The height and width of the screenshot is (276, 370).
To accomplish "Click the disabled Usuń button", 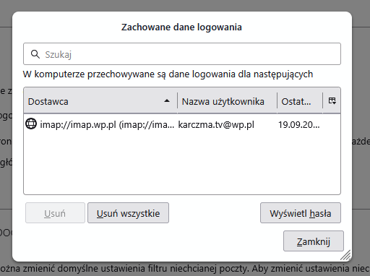I will point(55,213).
